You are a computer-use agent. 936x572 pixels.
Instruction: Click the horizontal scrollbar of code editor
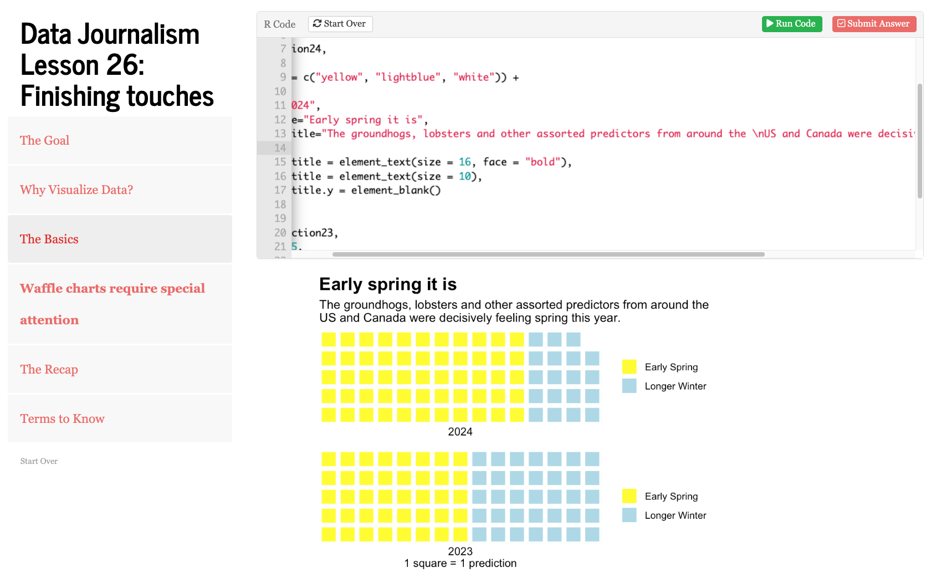(x=549, y=254)
